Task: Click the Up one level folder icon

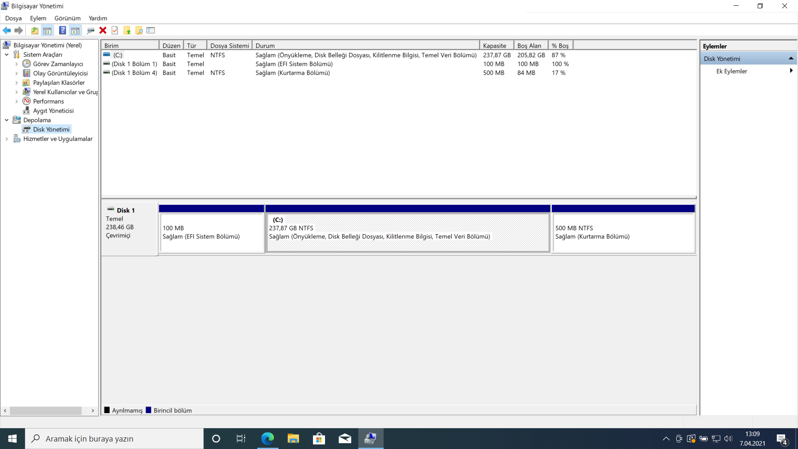Action: click(35, 30)
